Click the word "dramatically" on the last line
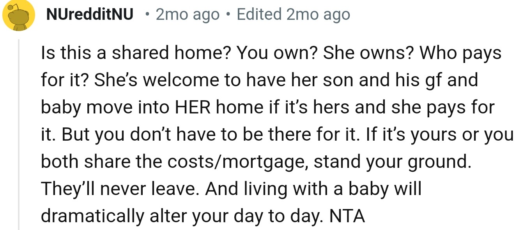Screen dimensions: 515x230 click(x=92, y=216)
